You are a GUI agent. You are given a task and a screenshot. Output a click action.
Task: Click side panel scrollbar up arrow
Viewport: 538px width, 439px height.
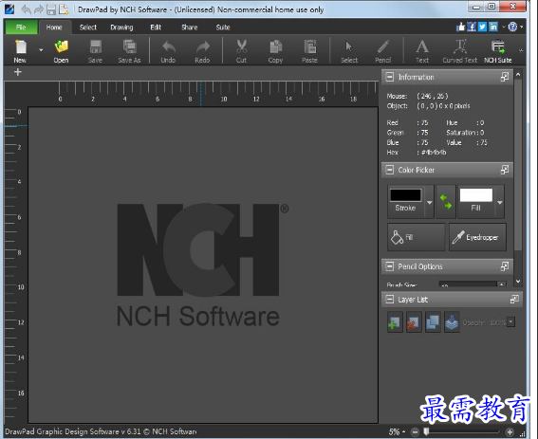(x=518, y=74)
